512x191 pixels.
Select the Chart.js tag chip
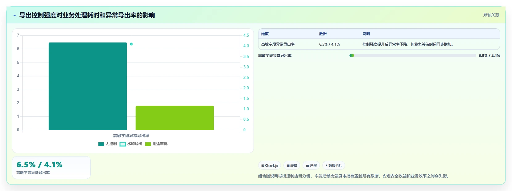click(x=270, y=165)
